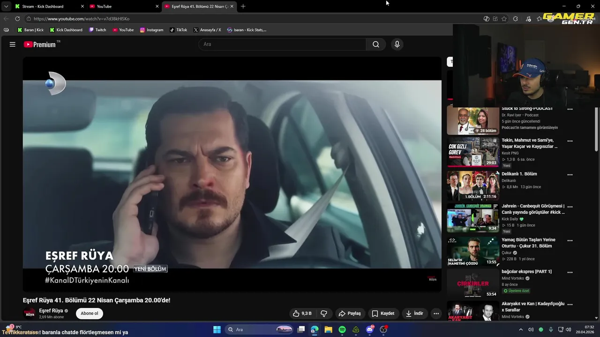This screenshot has height=337, width=600.
Task: Switch to the Stream - Kick Dashboard tab
Action: tap(49, 7)
